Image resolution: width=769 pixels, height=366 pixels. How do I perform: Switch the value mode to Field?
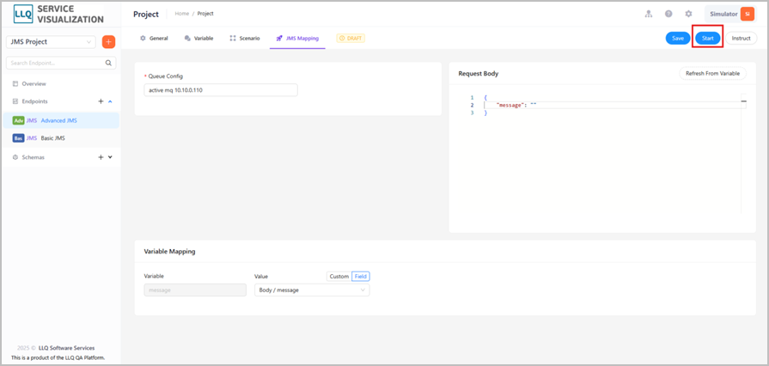[361, 276]
